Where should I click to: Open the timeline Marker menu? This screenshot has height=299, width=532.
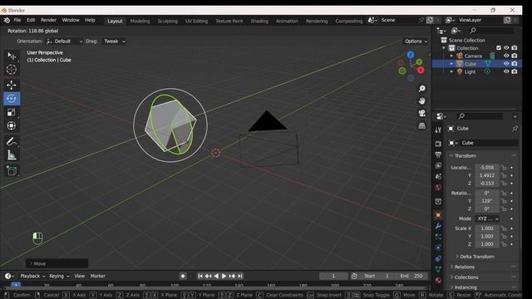(x=98, y=276)
